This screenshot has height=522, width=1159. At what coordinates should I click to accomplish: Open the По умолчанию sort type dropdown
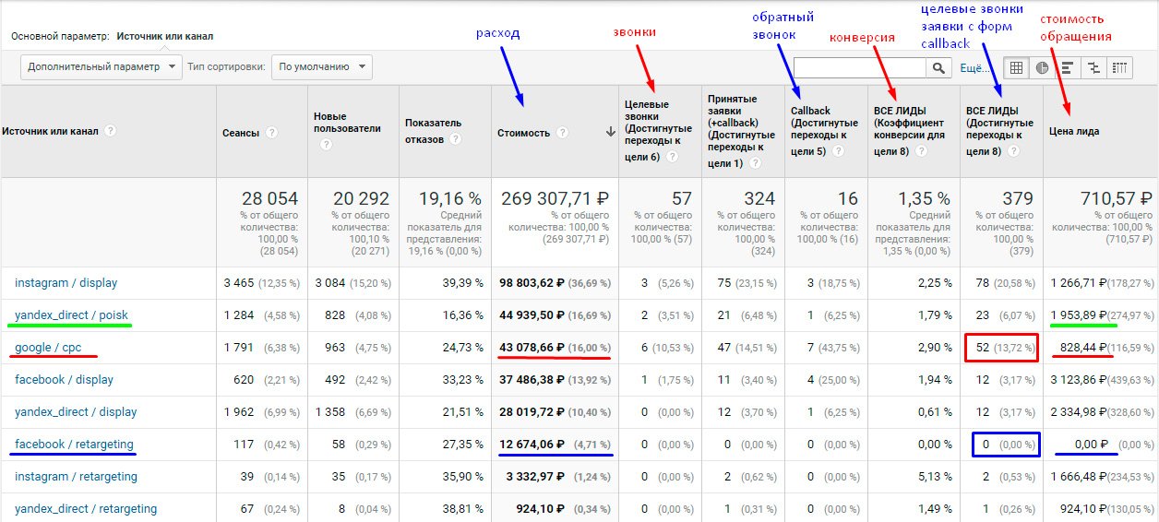(x=322, y=66)
